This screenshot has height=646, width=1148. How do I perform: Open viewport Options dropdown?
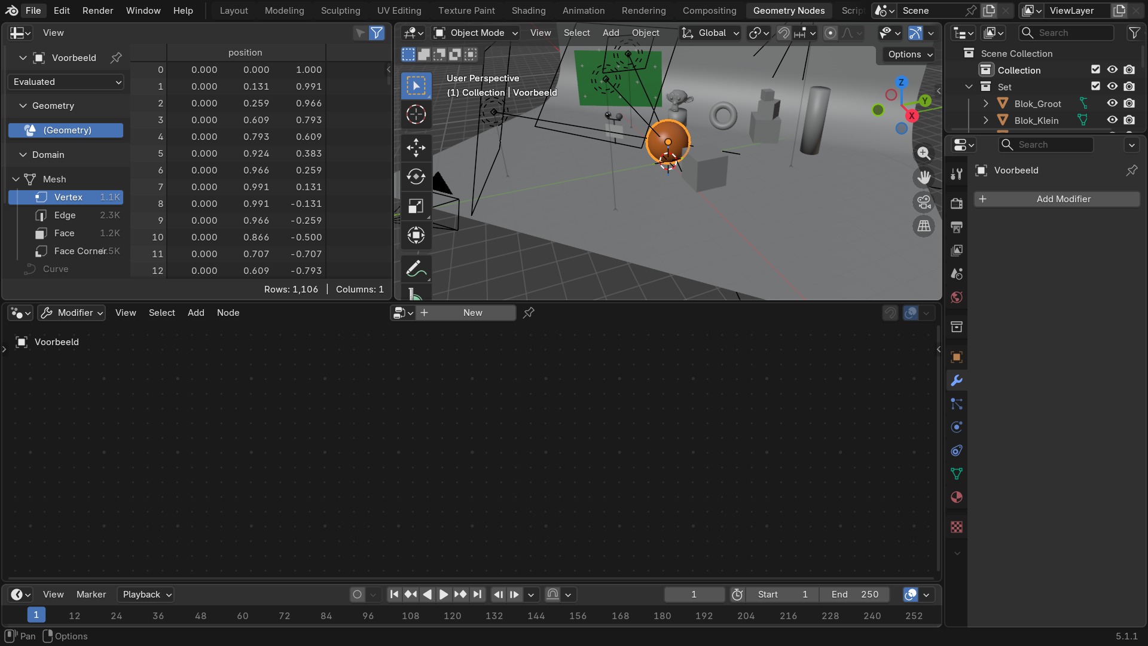(x=909, y=54)
